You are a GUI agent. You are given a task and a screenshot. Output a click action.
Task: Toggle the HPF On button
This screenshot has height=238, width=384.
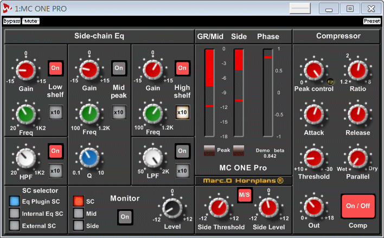click(x=55, y=151)
